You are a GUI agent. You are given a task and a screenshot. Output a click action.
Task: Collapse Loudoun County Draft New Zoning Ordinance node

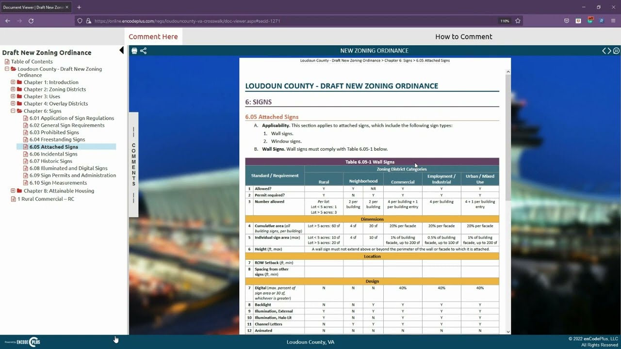click(7, 69)
